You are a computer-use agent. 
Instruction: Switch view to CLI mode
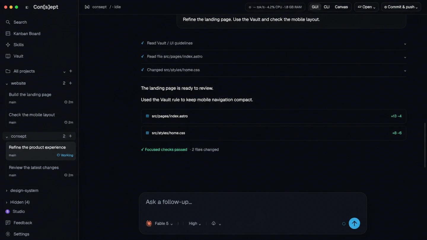(x=326, y=7)
